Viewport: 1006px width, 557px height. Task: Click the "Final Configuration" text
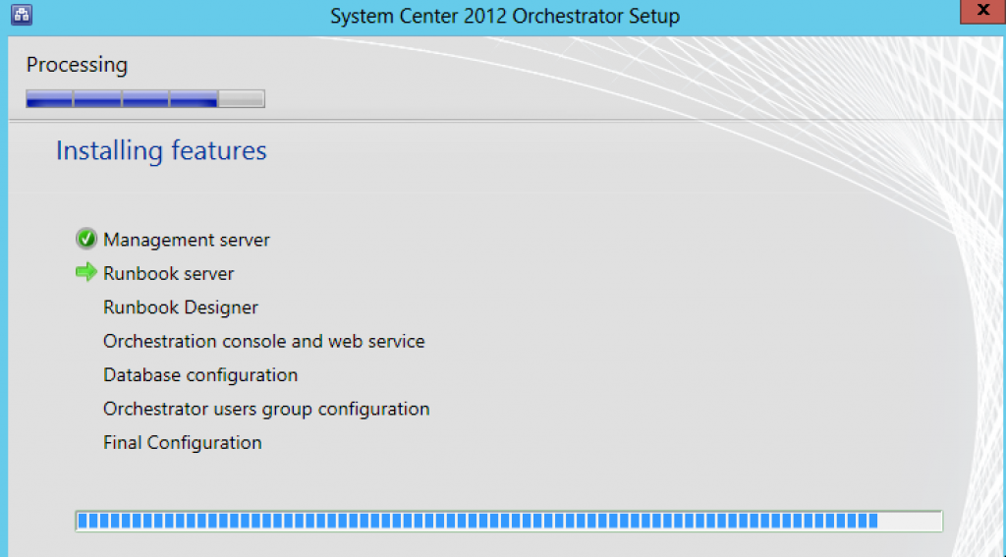click(x=183, y=443)
